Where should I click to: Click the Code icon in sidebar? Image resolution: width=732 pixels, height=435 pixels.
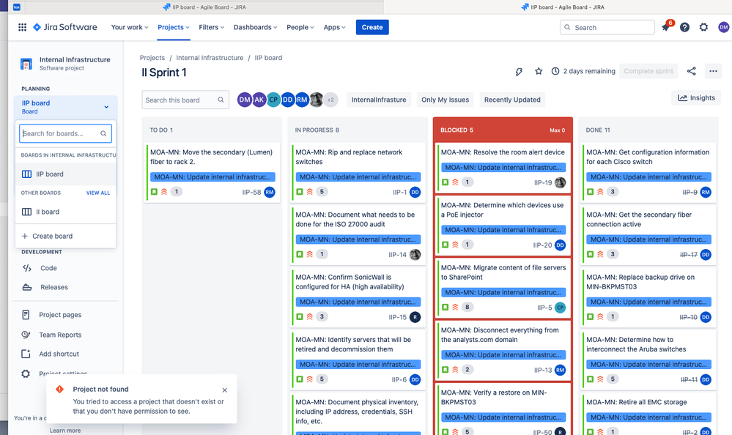tap(27, 268)
